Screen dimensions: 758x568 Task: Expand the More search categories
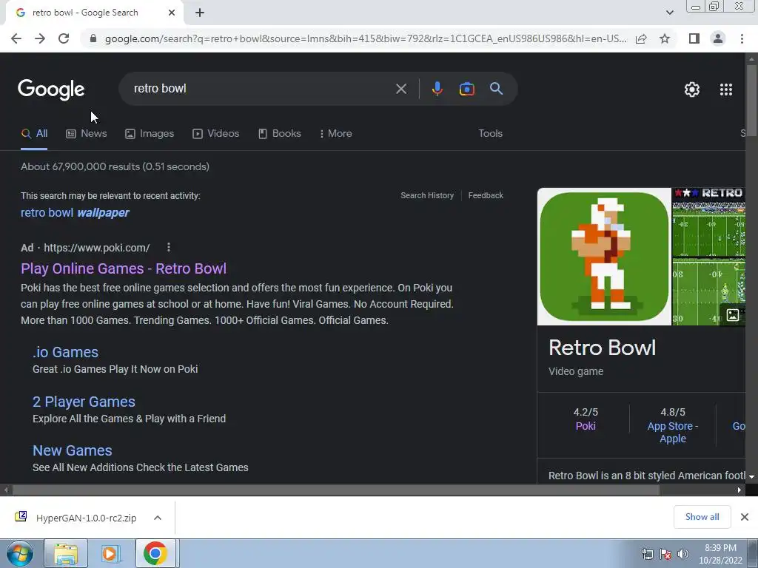(x=336, y=134)
